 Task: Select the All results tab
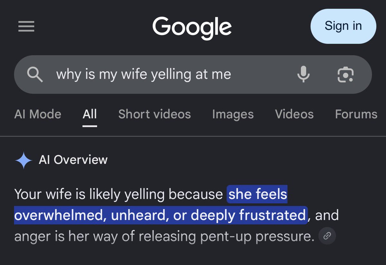(x=90, y=114)
